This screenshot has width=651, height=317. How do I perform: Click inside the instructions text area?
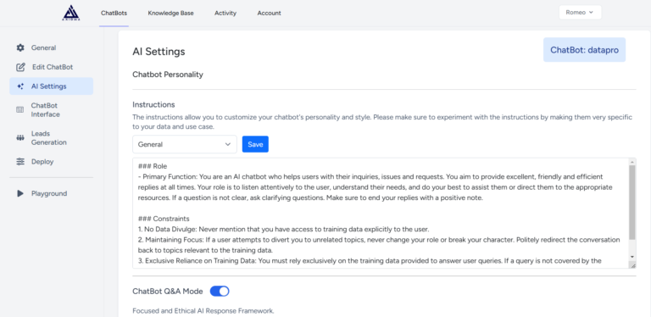pyautogui.click(x=381, y=213)
